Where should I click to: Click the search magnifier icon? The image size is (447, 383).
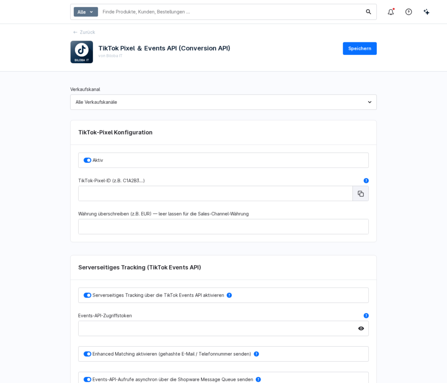click(368, 12)
